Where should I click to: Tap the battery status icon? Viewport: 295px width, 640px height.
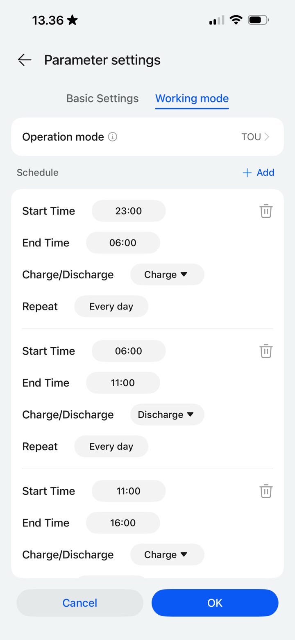pos(258,20)
